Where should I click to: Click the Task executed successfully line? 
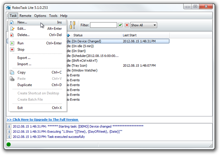(x=49, y=137)
